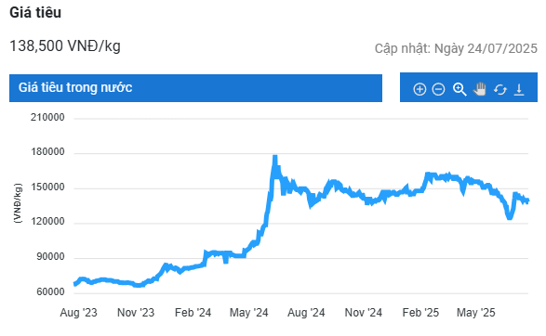
Task: Reset the chart zoom with refresh icon
Action: (x=500, y=90)
